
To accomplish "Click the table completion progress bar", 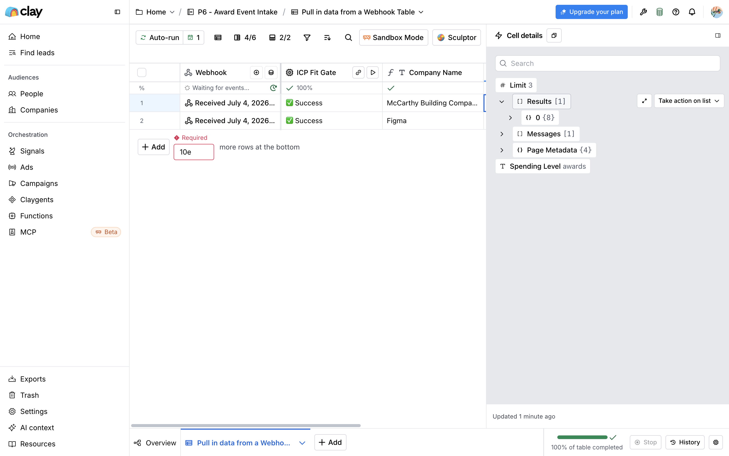I will tap(582, 437).
